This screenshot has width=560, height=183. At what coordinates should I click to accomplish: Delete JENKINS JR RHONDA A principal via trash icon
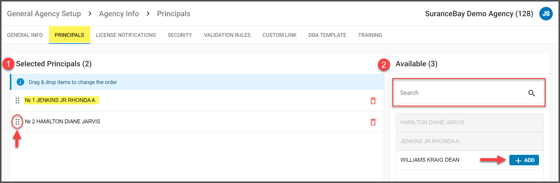373,101
